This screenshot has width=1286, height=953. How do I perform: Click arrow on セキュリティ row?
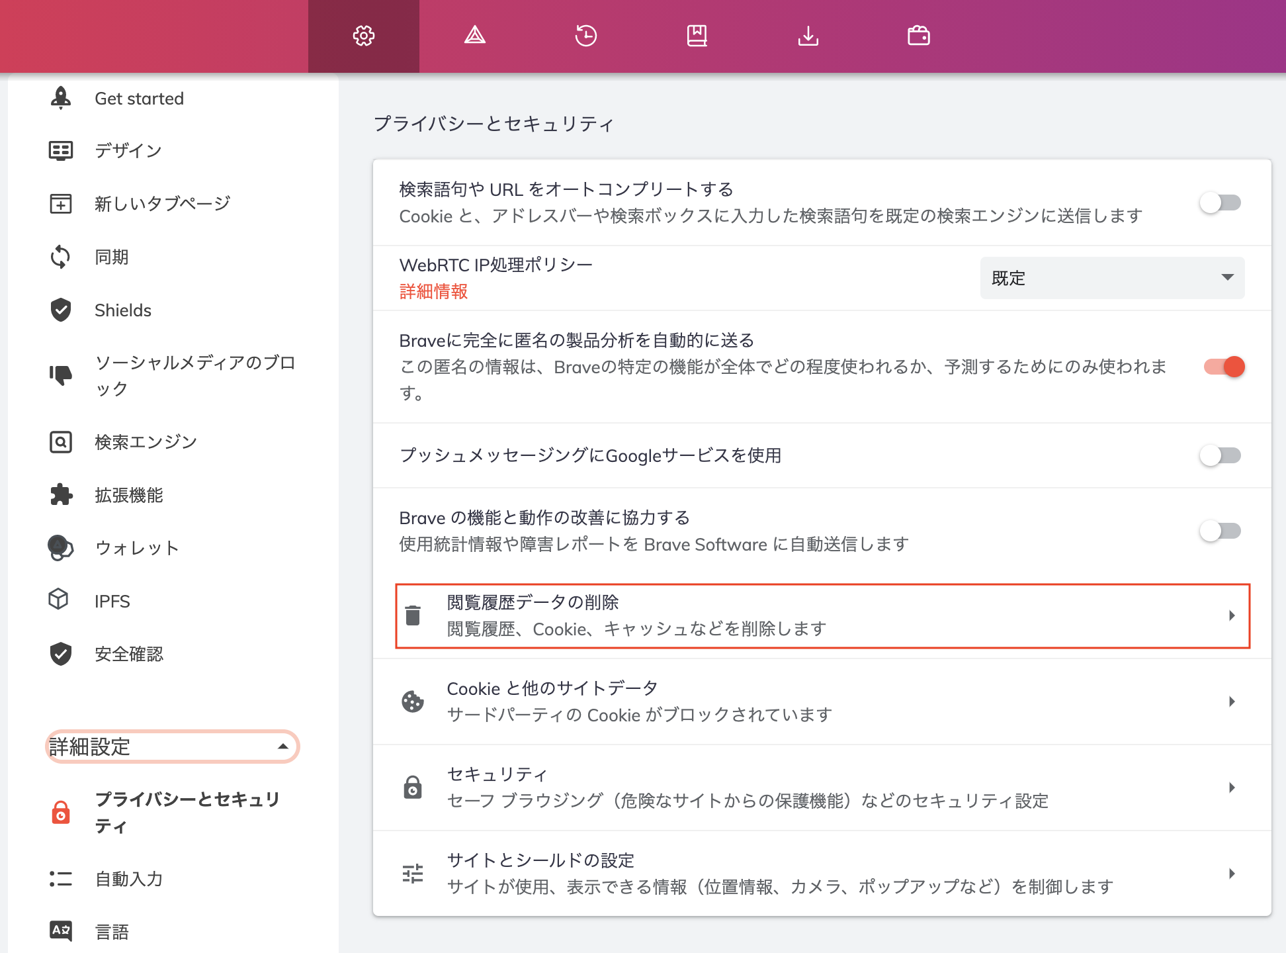[1232, 788]
